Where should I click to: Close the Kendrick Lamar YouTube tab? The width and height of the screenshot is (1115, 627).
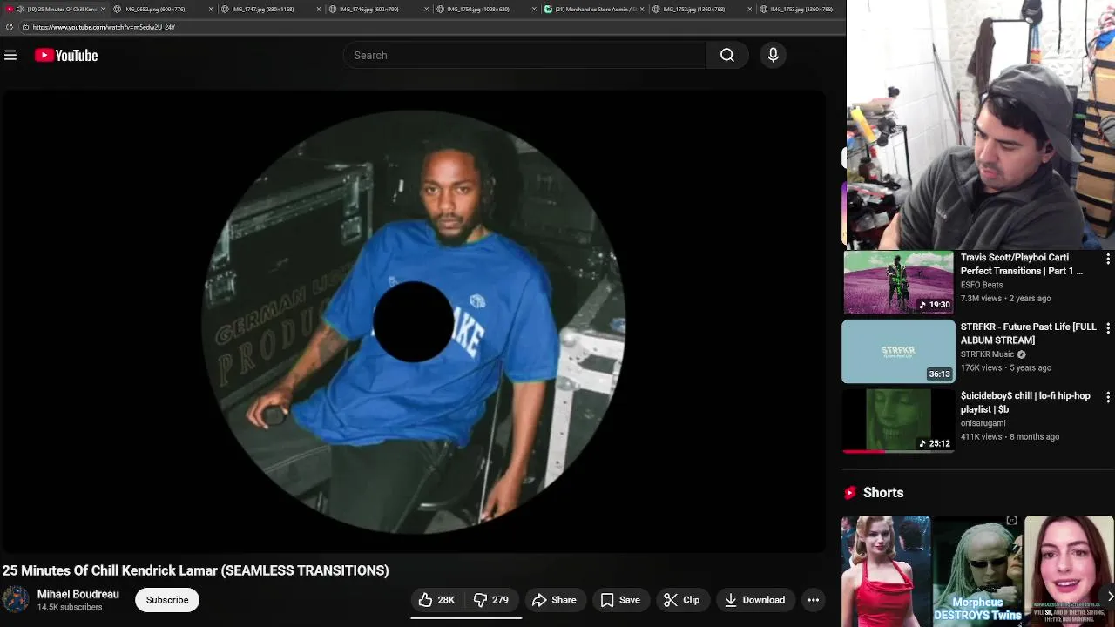[x=103, y=9]
